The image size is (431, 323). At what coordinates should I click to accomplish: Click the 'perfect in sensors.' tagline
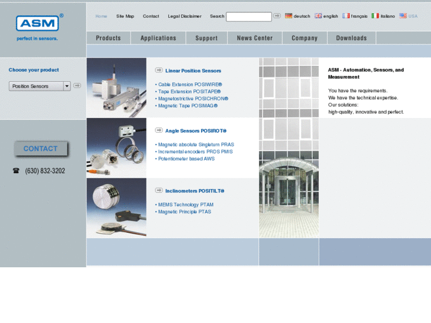(37, 39)
